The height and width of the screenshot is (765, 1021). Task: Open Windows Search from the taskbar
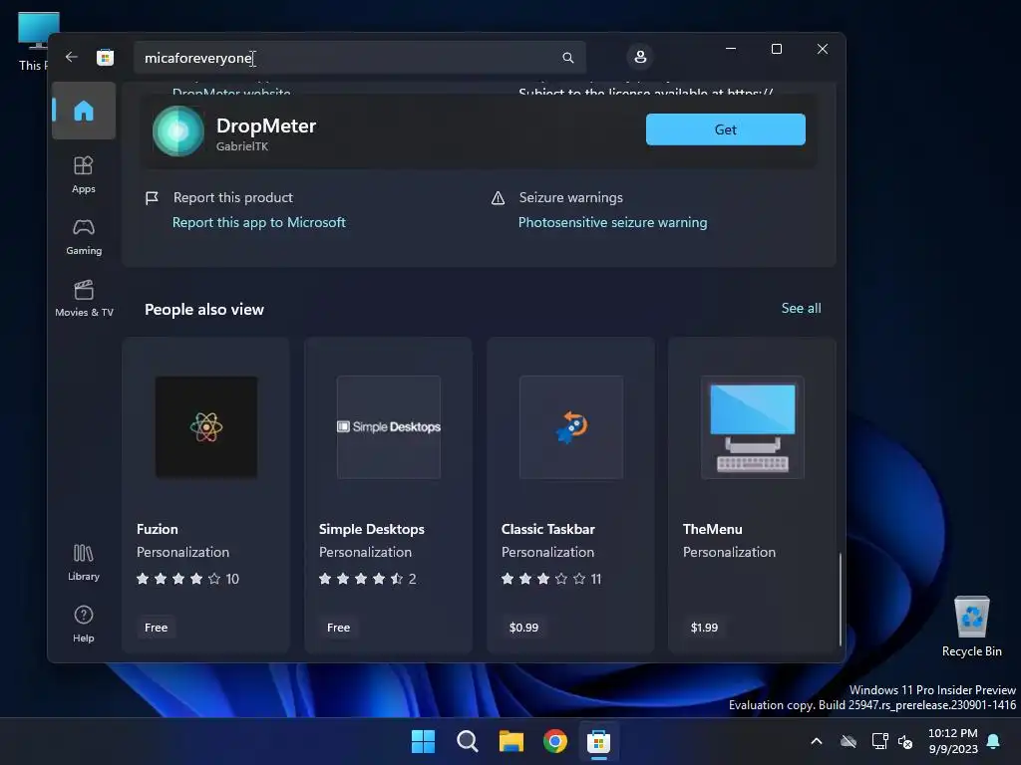pyautogui.click(x=467, y=741)
